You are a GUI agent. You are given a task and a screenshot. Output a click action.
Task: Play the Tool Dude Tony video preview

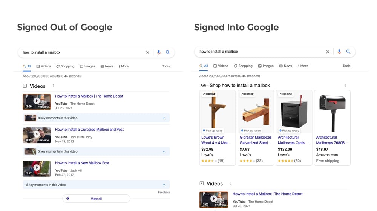click(37, 135)
